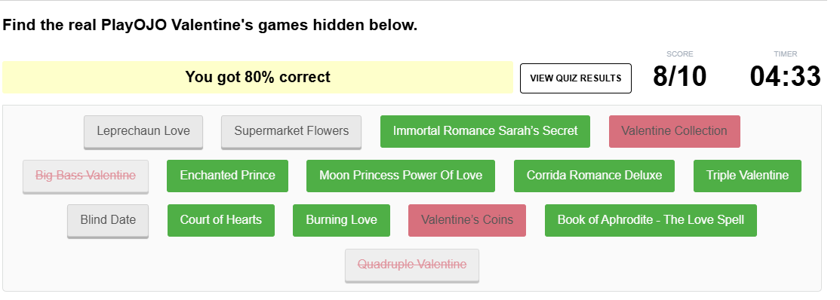Click the Blind Date grey tile
The image size is (840, 300).
(108, 220)
